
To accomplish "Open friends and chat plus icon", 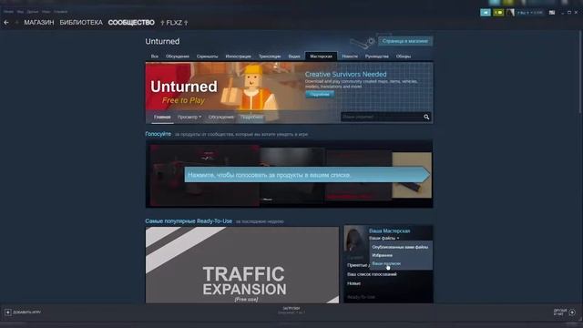I will point(572,313).
